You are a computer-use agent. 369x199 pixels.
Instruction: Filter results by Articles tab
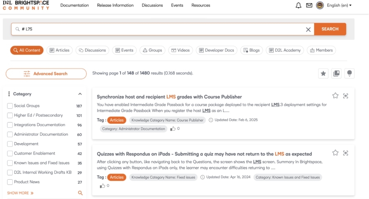tap(60, 50)
